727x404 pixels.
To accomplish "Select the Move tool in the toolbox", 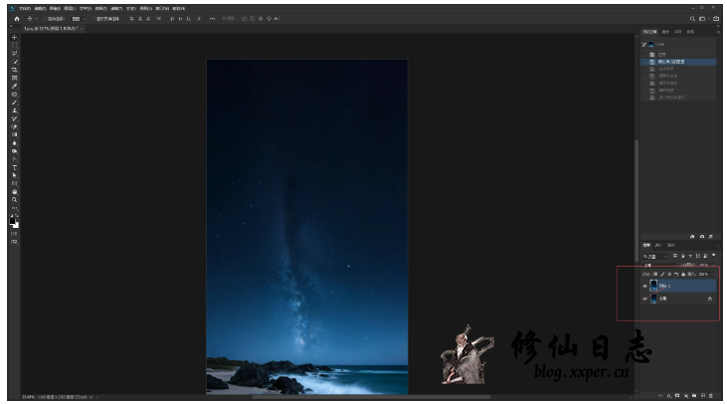I will coord(14,38).
